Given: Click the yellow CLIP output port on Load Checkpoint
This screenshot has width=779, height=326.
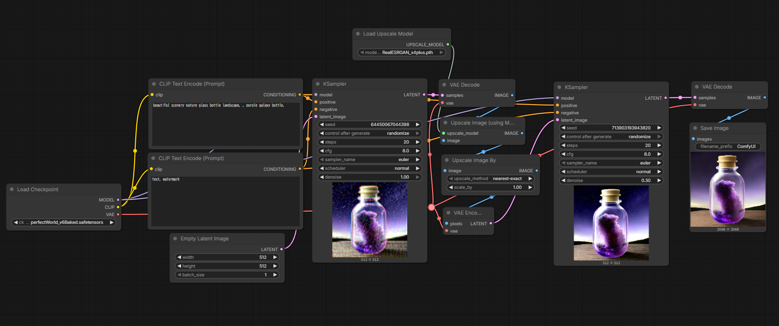Looking at the screenshot, I should point(118,207).
